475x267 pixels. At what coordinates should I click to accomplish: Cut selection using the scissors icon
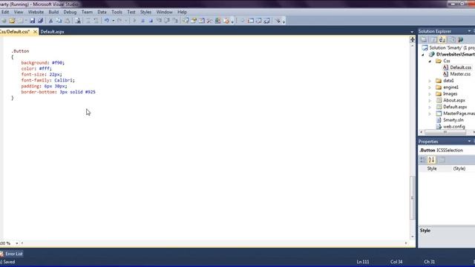(x=50, y=21)
